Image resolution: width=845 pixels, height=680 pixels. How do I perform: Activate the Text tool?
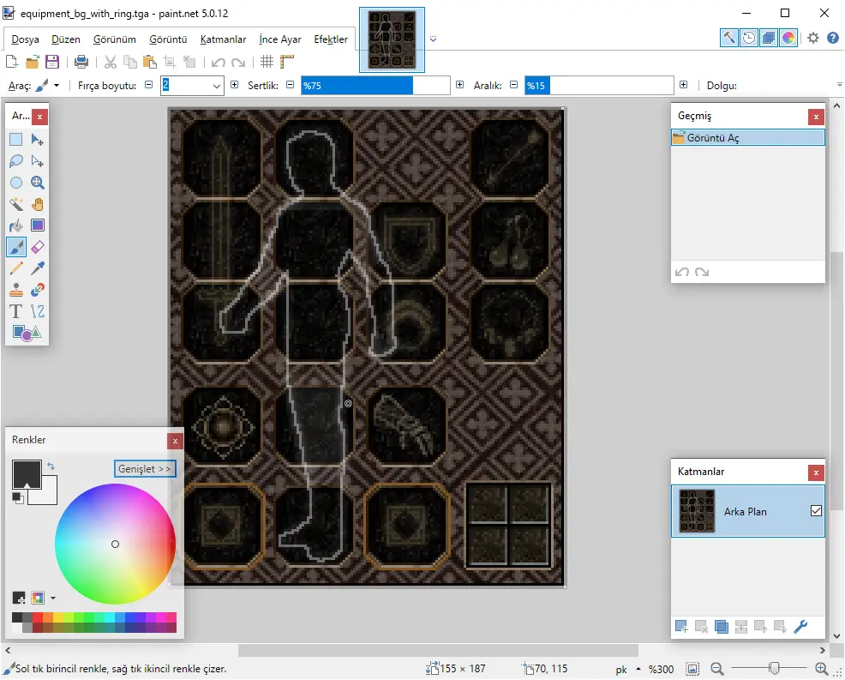click(x=16, y=311)
